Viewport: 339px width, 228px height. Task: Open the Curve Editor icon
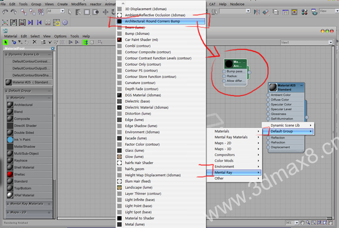point(285,12)
